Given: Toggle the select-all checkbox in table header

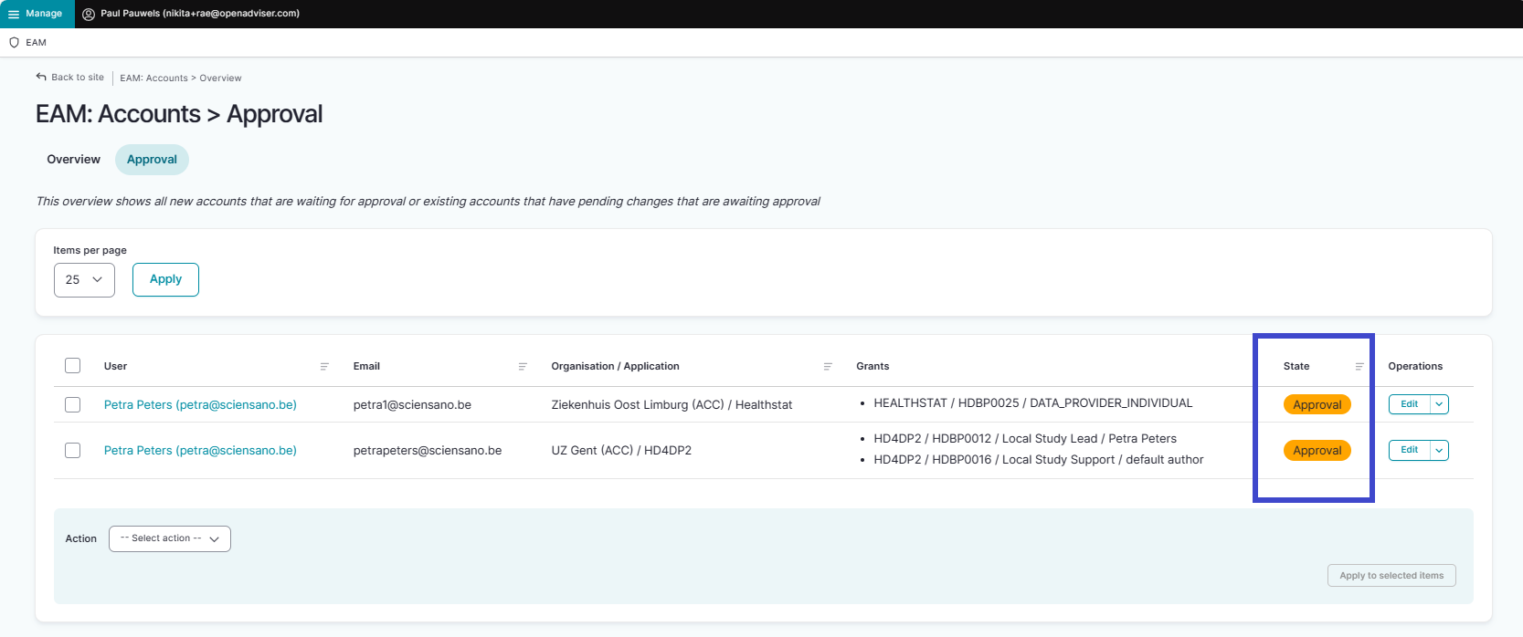Looking at the screenshot, I should coord(73,366).
